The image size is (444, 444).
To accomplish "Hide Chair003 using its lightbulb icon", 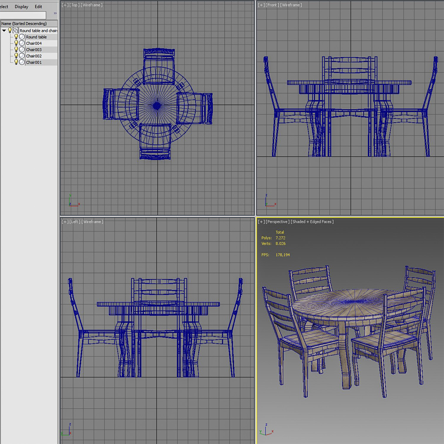I will tap(16, 49).
